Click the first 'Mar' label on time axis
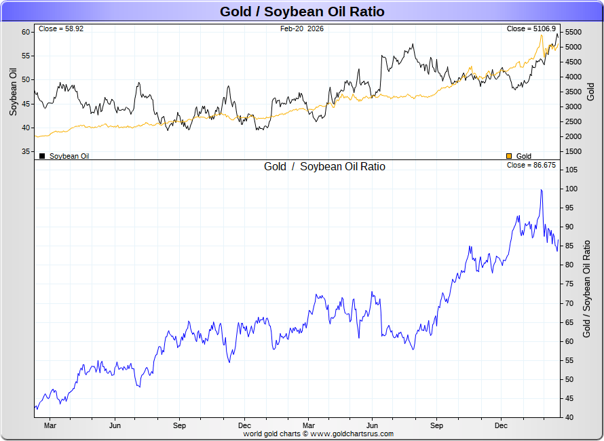 click(50, 425)
